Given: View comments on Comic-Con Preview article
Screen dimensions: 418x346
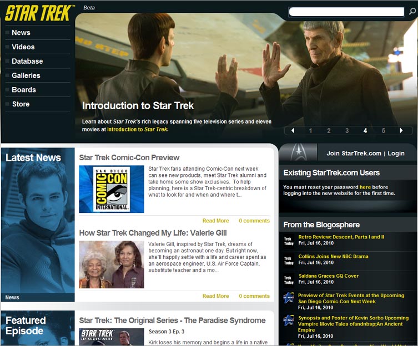Looking at the screenshot, I should [x=254, y=221].
